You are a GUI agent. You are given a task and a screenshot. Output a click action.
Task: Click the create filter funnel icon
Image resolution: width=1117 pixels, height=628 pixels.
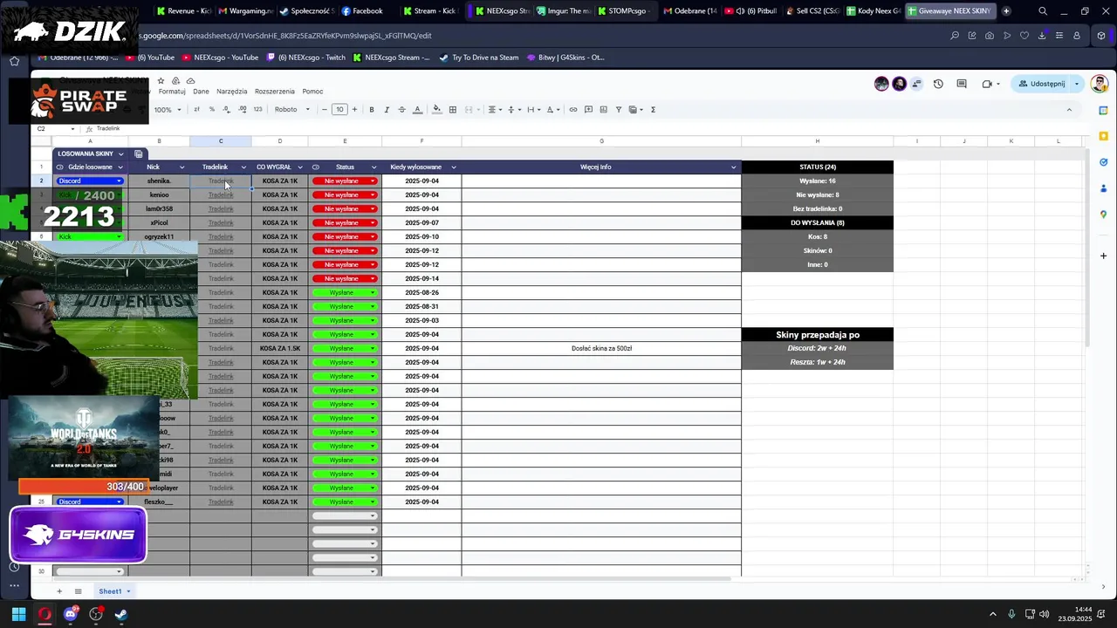[619, 110]
